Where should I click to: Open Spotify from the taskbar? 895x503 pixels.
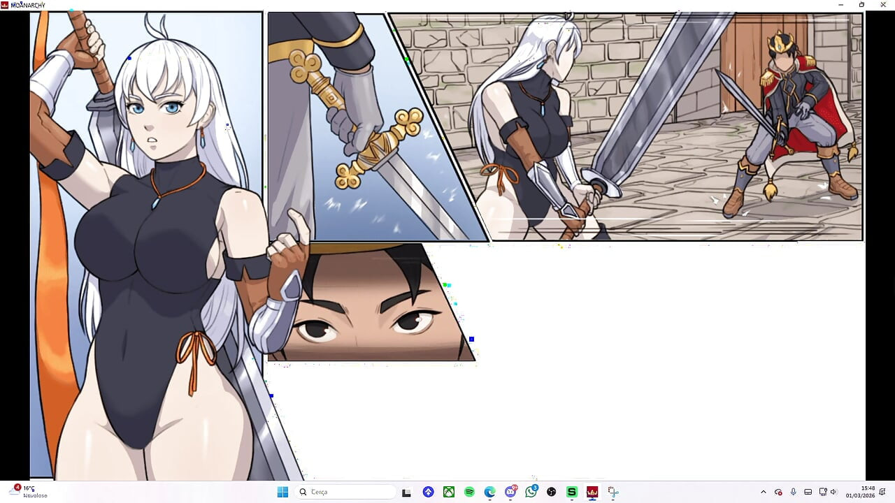(469, 492)
